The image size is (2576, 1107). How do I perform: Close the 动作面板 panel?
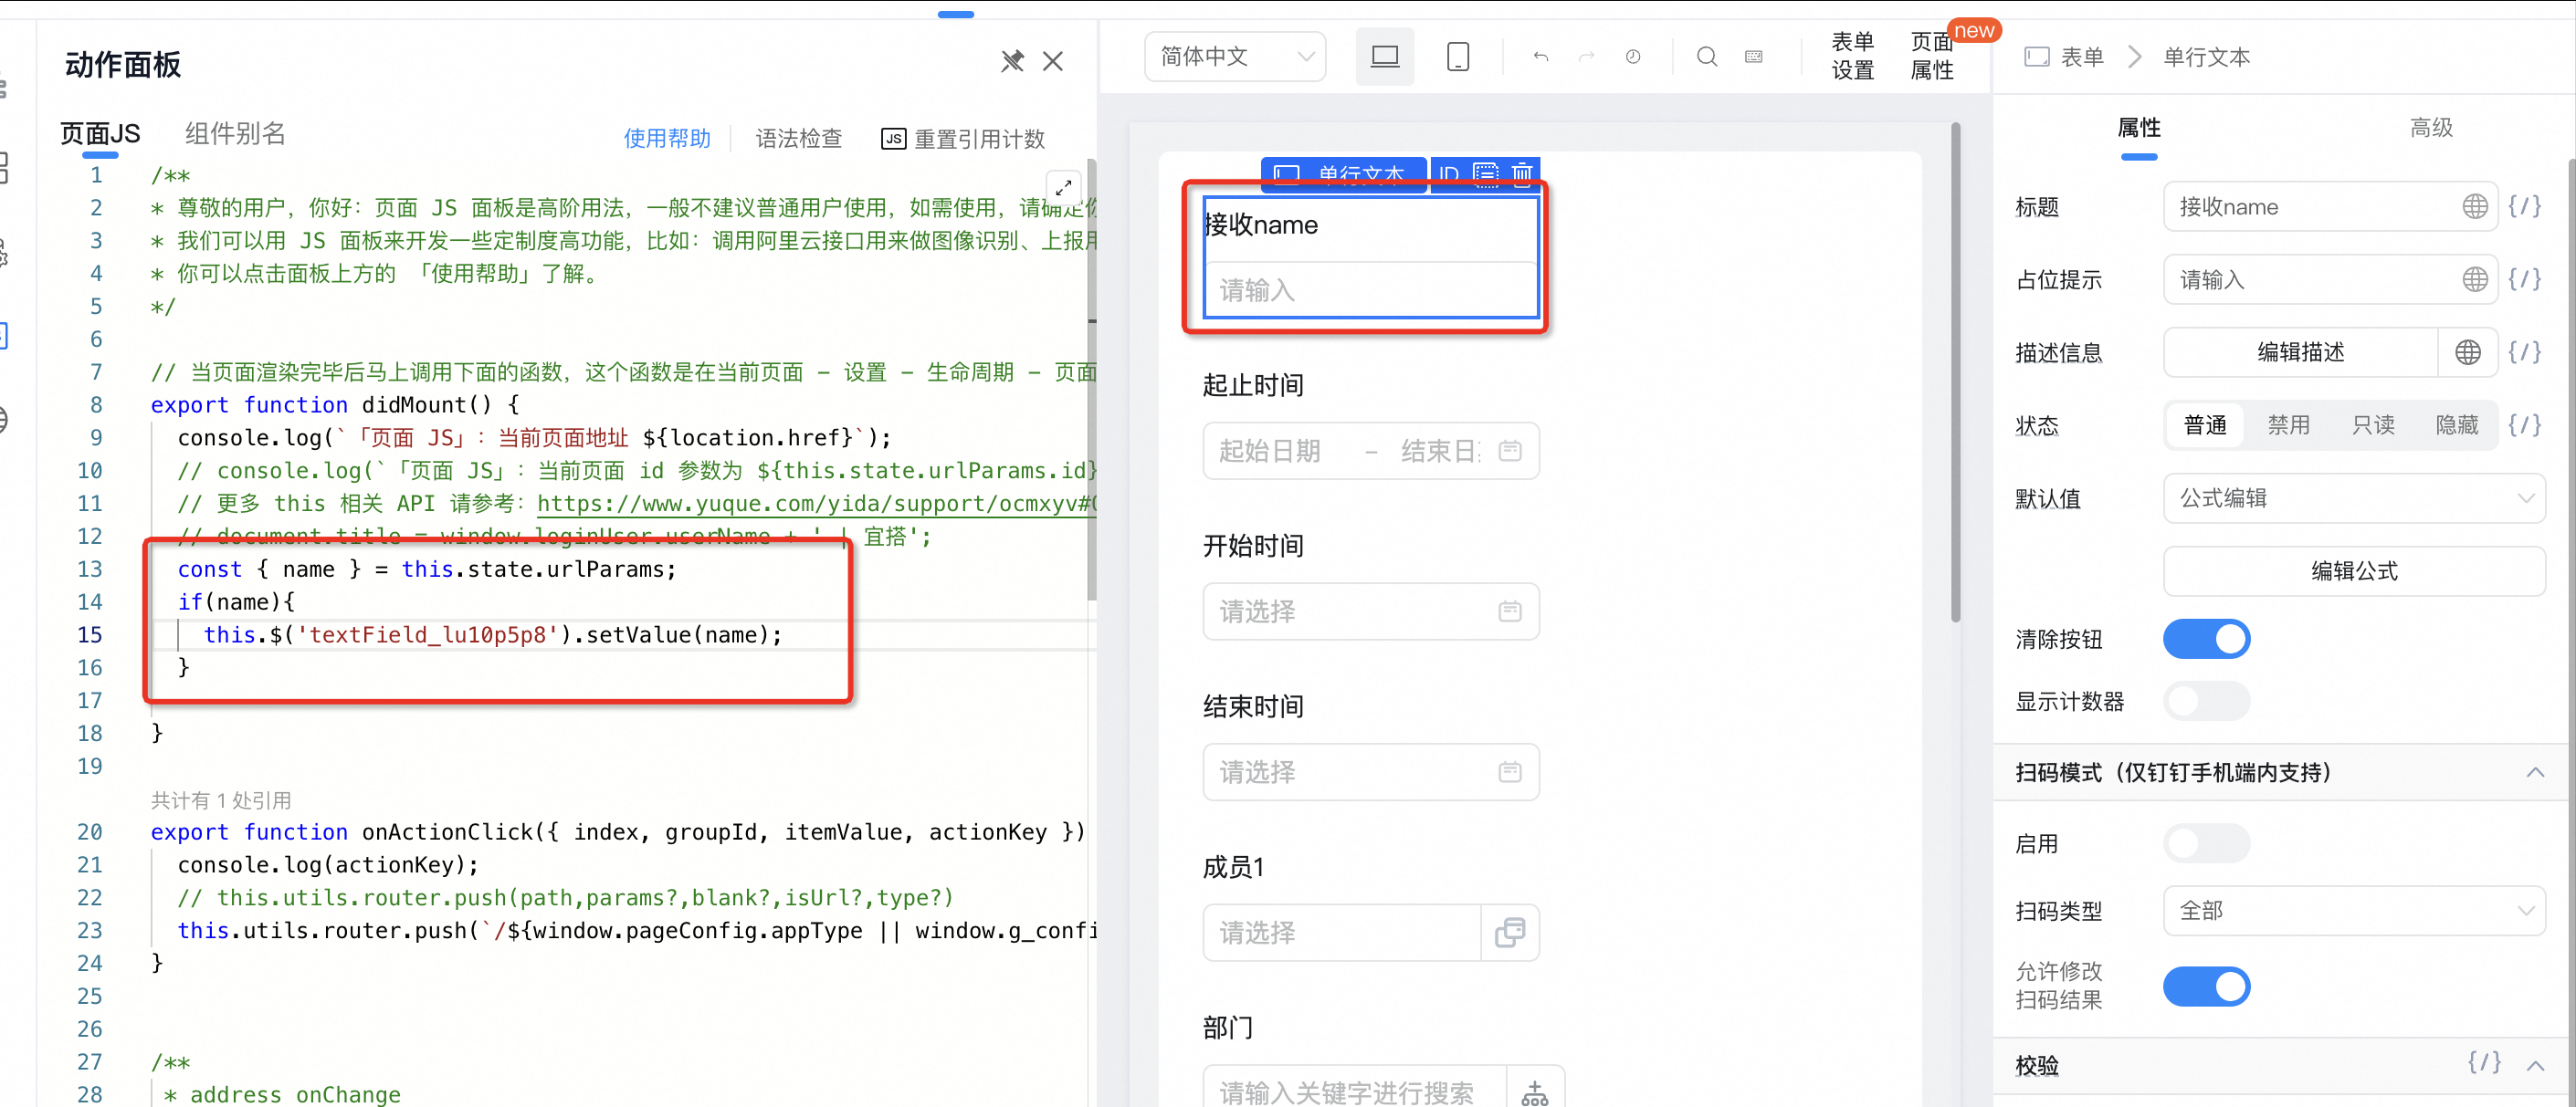(x=1053, y=62)
